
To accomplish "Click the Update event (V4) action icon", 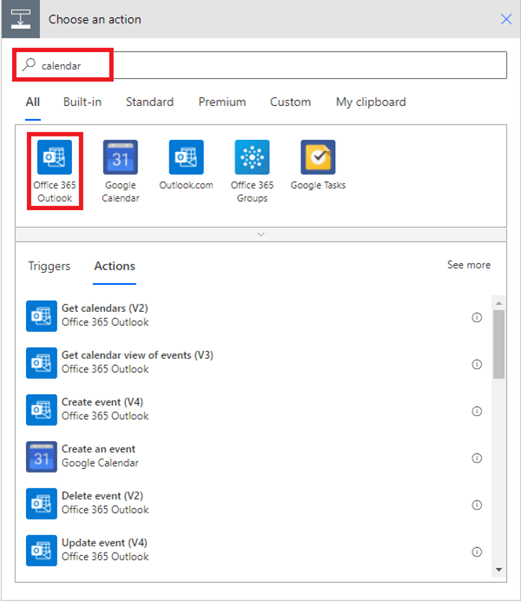I will coord(42,550).
